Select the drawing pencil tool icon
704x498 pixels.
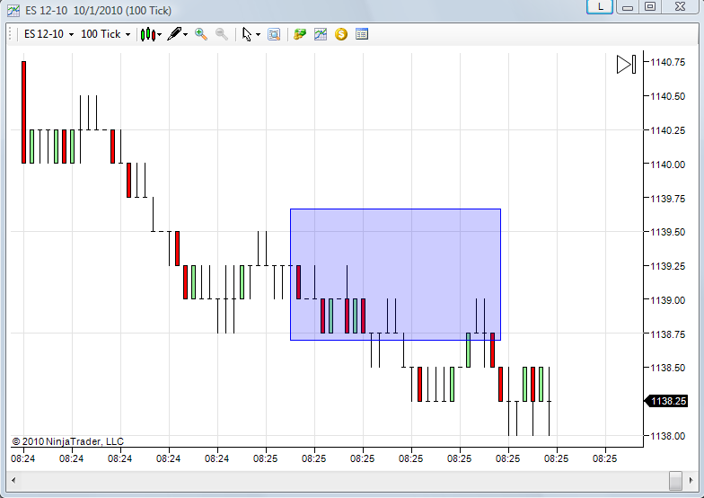tap(174, 34)
